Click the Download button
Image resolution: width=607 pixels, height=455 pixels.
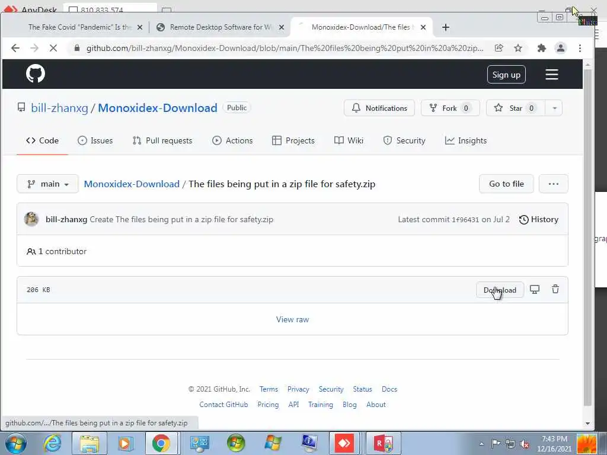pos(500,290)
